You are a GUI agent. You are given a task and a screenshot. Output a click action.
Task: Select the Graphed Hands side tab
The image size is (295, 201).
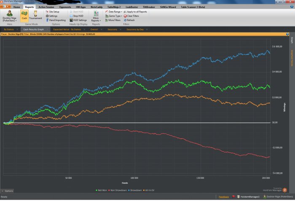(x=292, y=58)
